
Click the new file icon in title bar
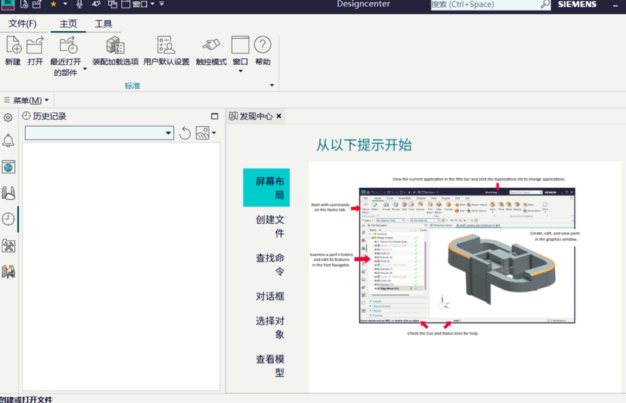click(x=24, y=4)
